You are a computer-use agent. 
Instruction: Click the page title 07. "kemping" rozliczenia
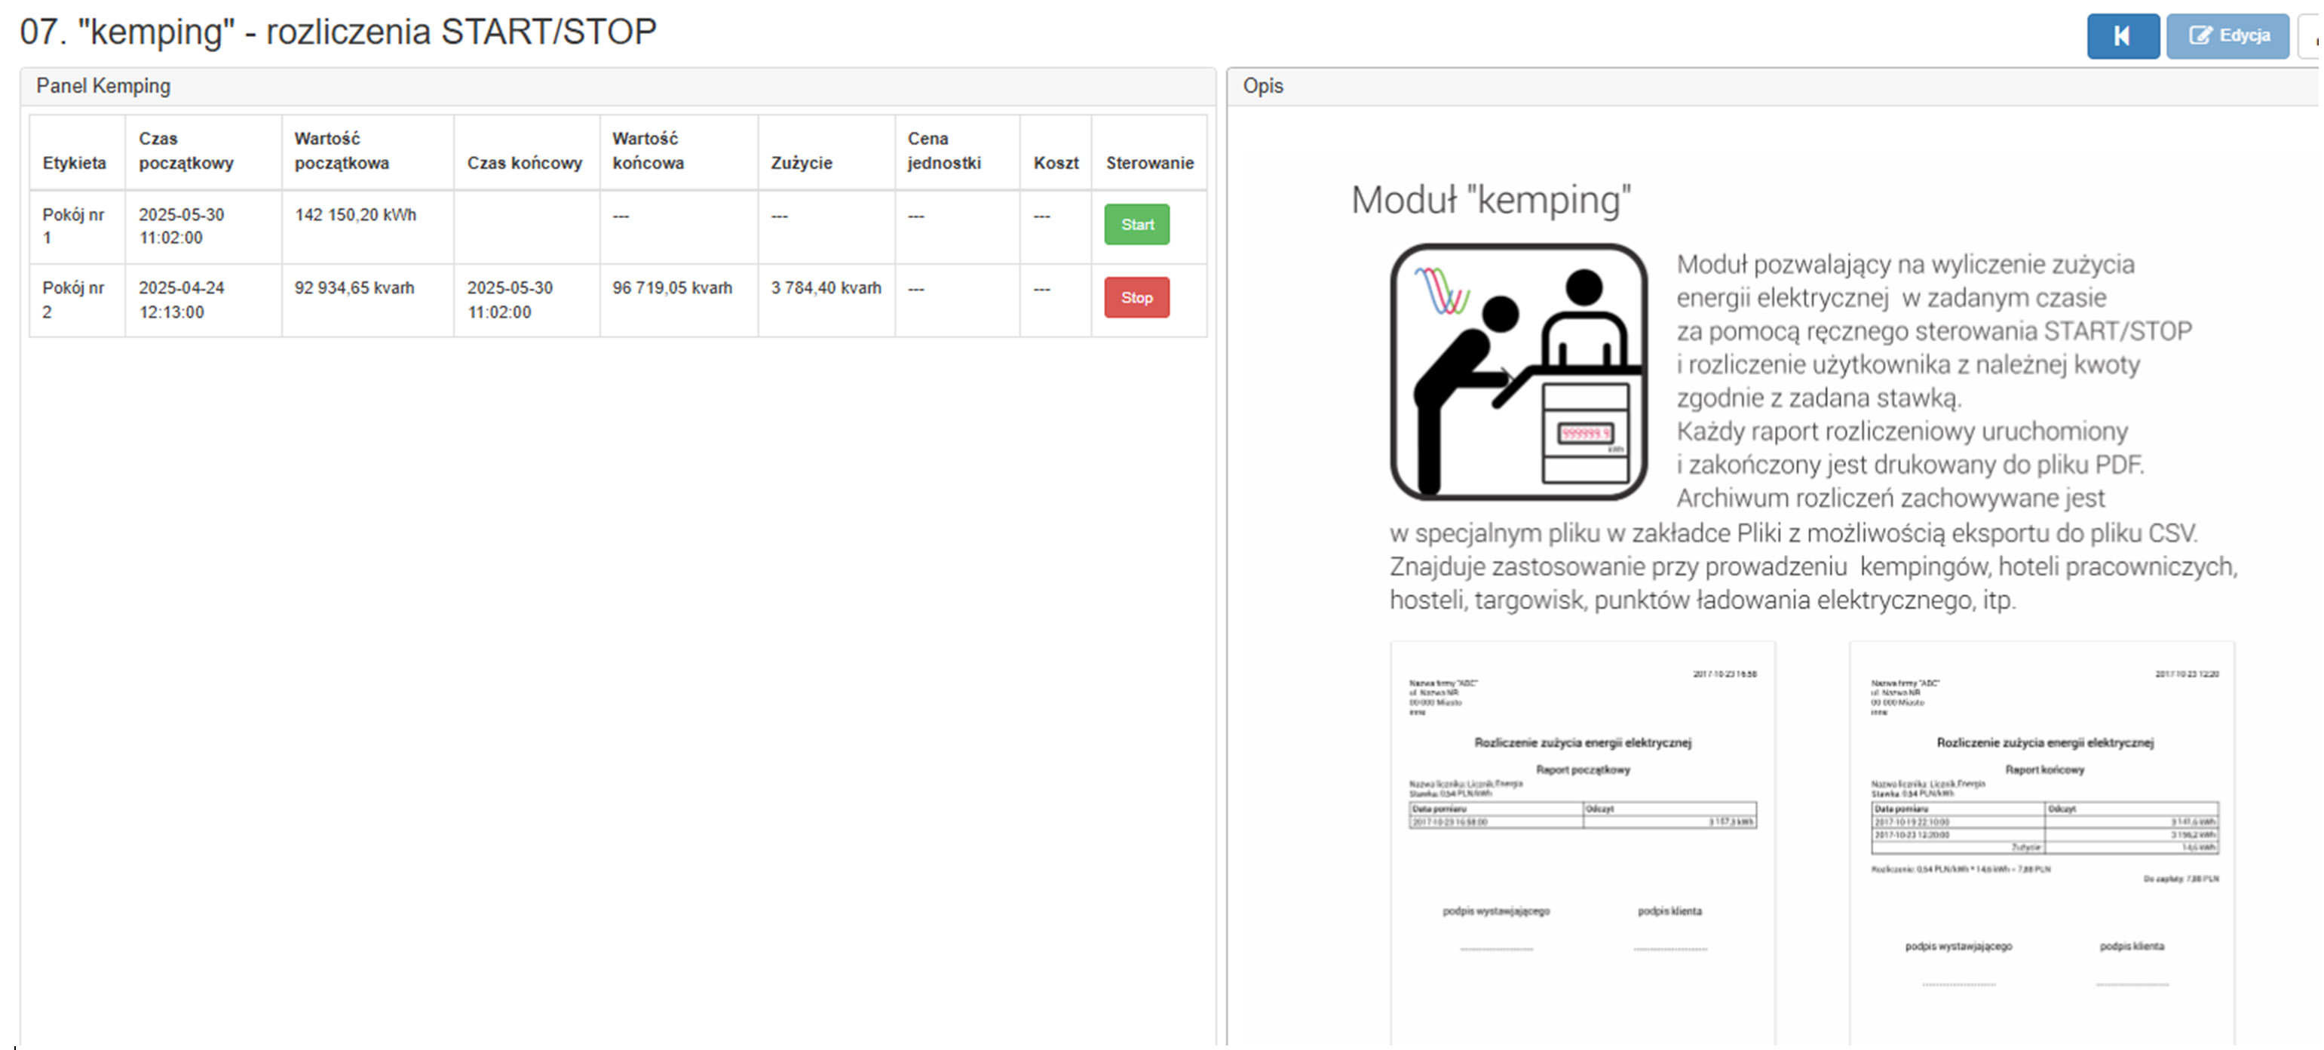click(339, 32)
